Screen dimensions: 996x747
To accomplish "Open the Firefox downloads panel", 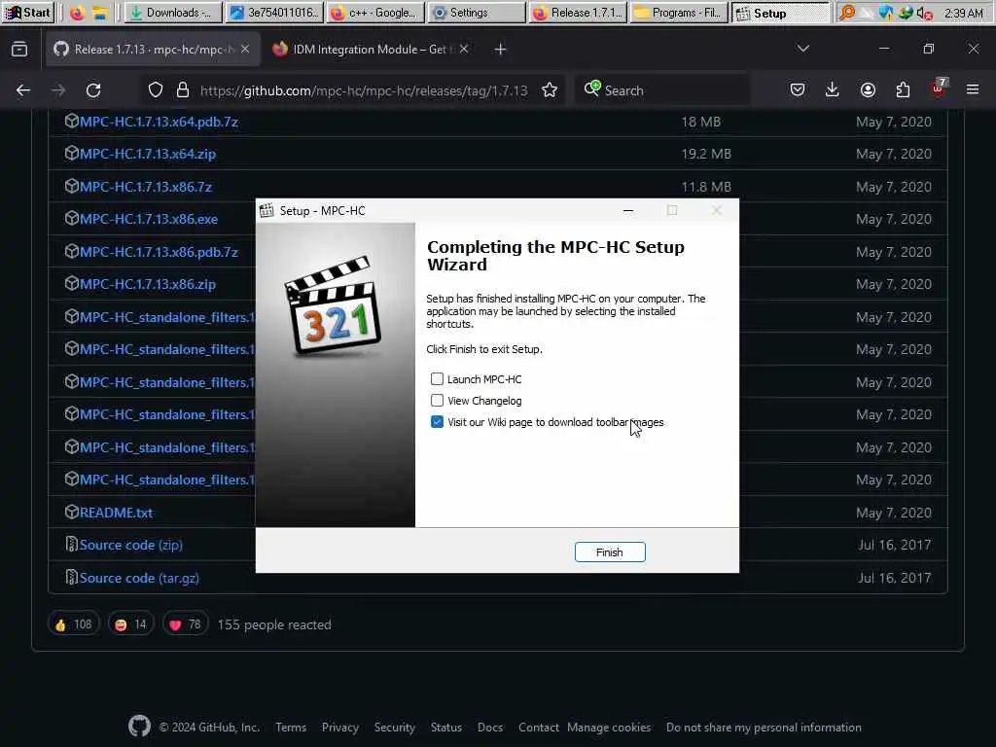I will (833, 90).
